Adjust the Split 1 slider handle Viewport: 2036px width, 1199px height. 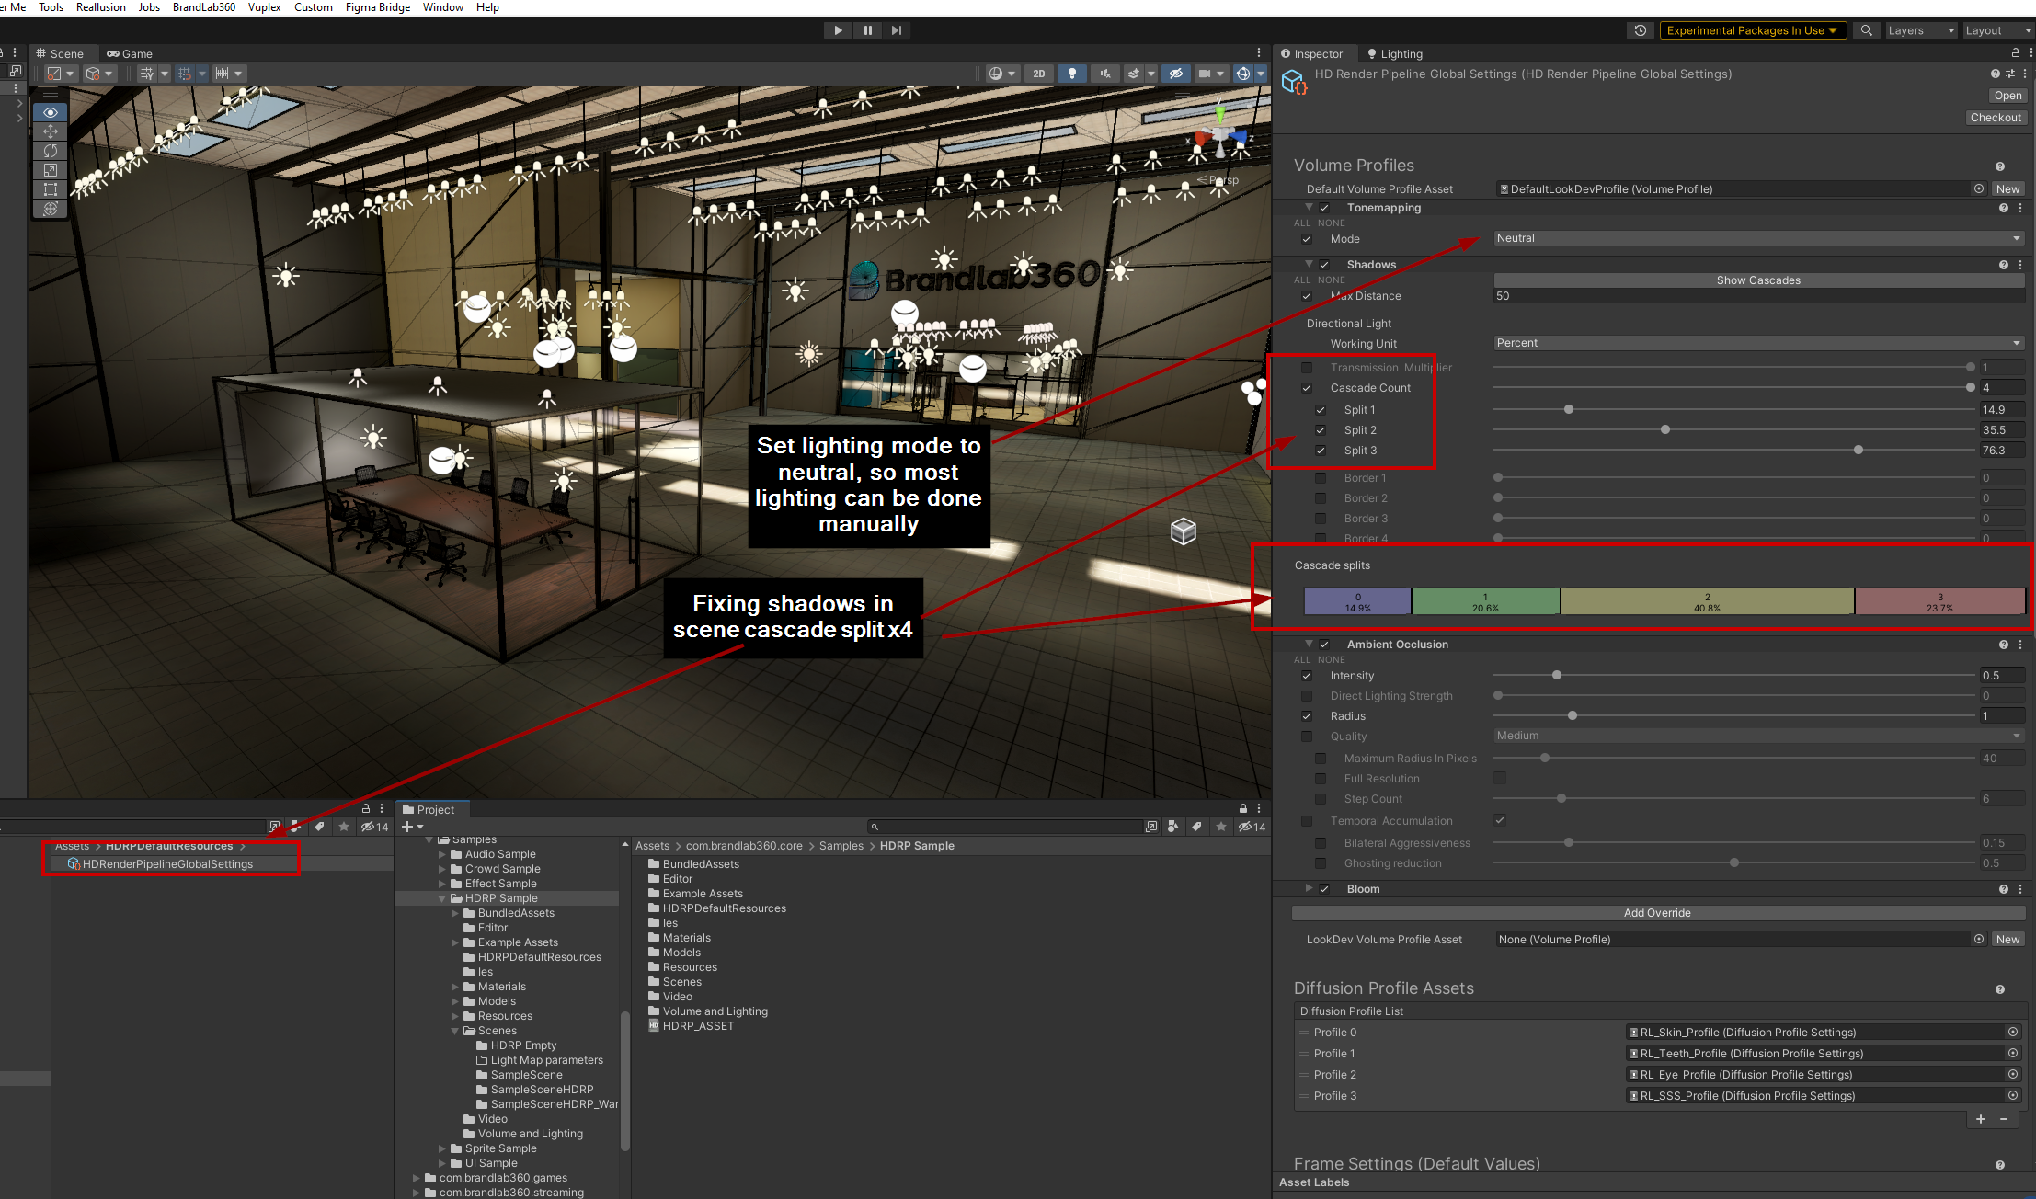pos(1569,410)
